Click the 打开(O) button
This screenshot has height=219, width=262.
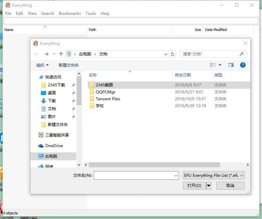tap(194, 186)
